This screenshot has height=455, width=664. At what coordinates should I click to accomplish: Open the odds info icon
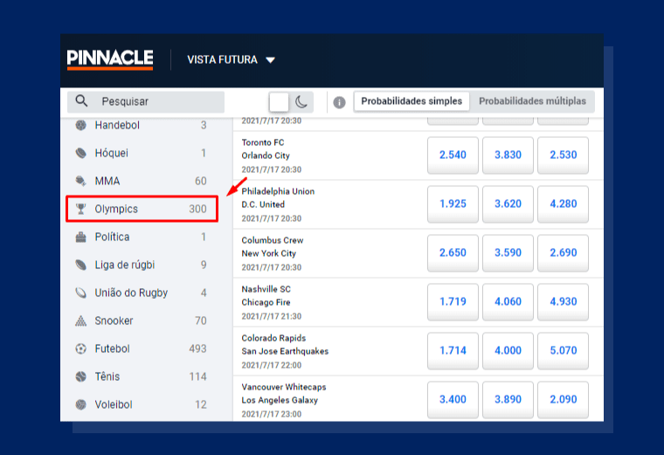coord(339,102)
